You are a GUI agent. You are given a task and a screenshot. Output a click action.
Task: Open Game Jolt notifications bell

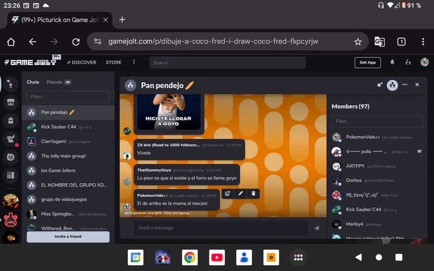pyautogui.click(x=392, y=62)
